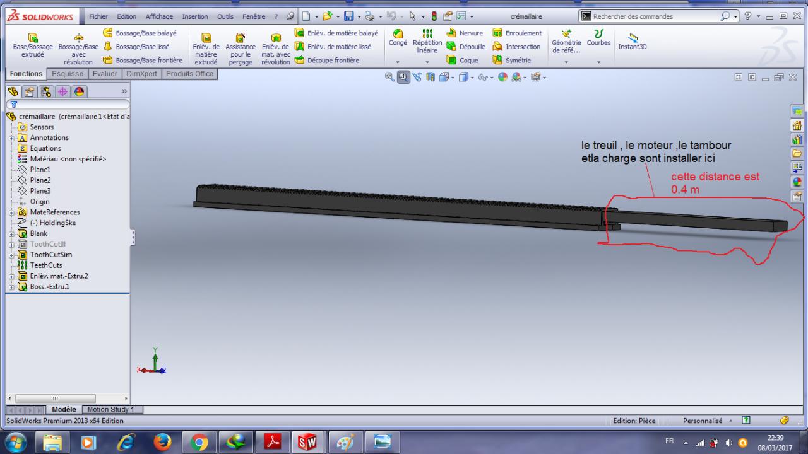This screenshot has width=808, height=454.
Task: Choose Enlèv. de matière balayé command
Action: (336, 33)
